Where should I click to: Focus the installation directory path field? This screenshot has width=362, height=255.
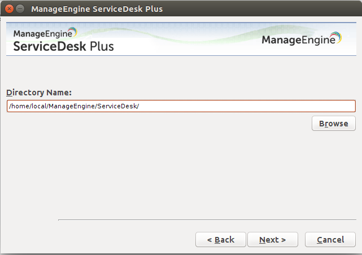[181, 106]
